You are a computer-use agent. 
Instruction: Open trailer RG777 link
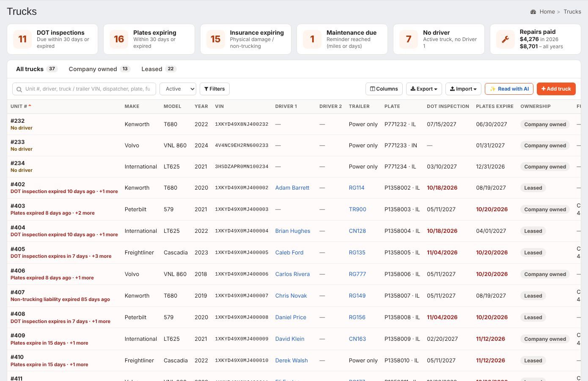tap(357, 274)
